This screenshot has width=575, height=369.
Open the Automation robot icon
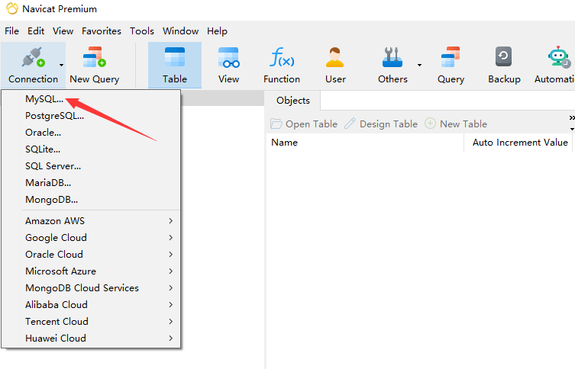[558, 56]
